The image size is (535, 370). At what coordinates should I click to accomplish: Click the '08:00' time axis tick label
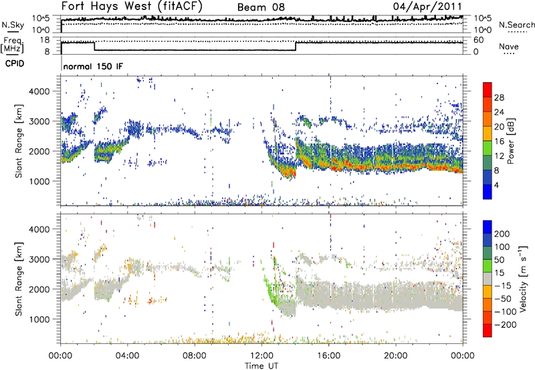pyautogui.click(x=195, y=356)
